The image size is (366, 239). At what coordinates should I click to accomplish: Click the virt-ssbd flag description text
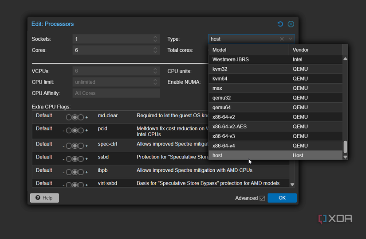(208, 183)
